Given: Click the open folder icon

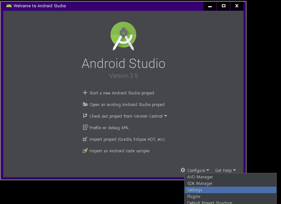Looking at the screenshot, I should pos(85,104).
